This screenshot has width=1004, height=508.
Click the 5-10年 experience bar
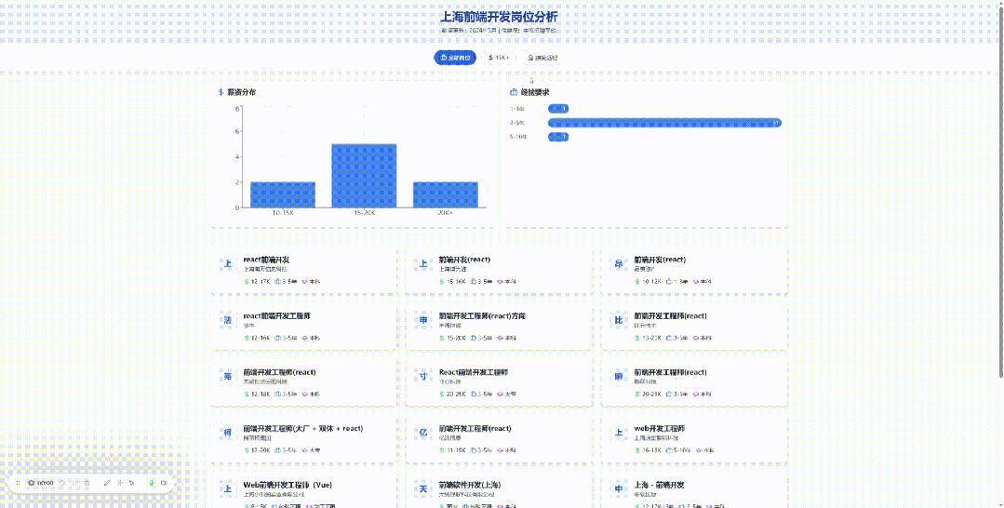(x=558, y=137)
